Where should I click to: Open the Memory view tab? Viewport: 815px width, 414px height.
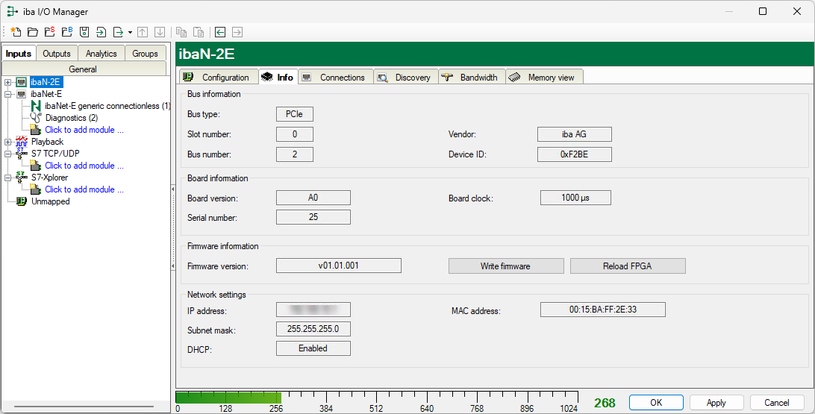(544, 78)
